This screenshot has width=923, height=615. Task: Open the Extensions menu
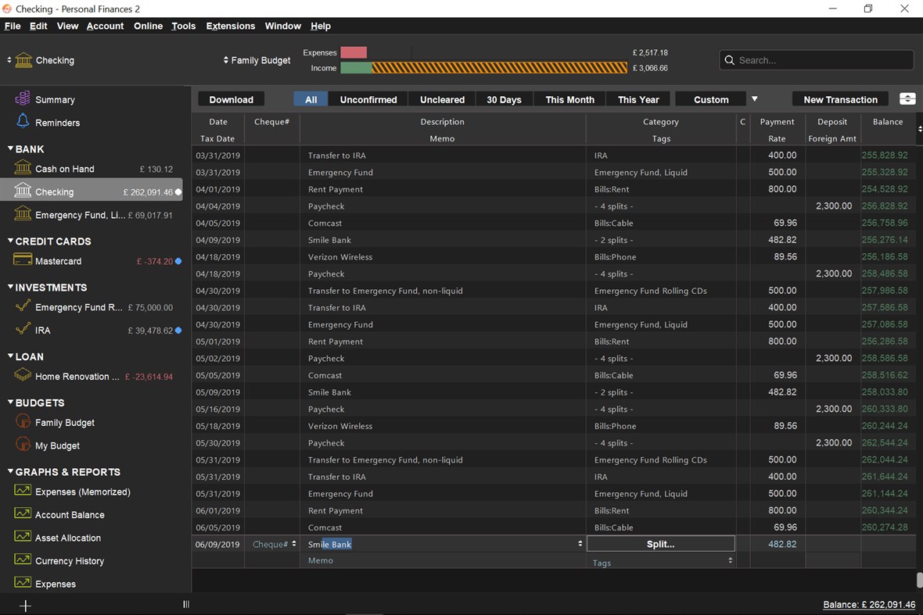coord(230,26)
